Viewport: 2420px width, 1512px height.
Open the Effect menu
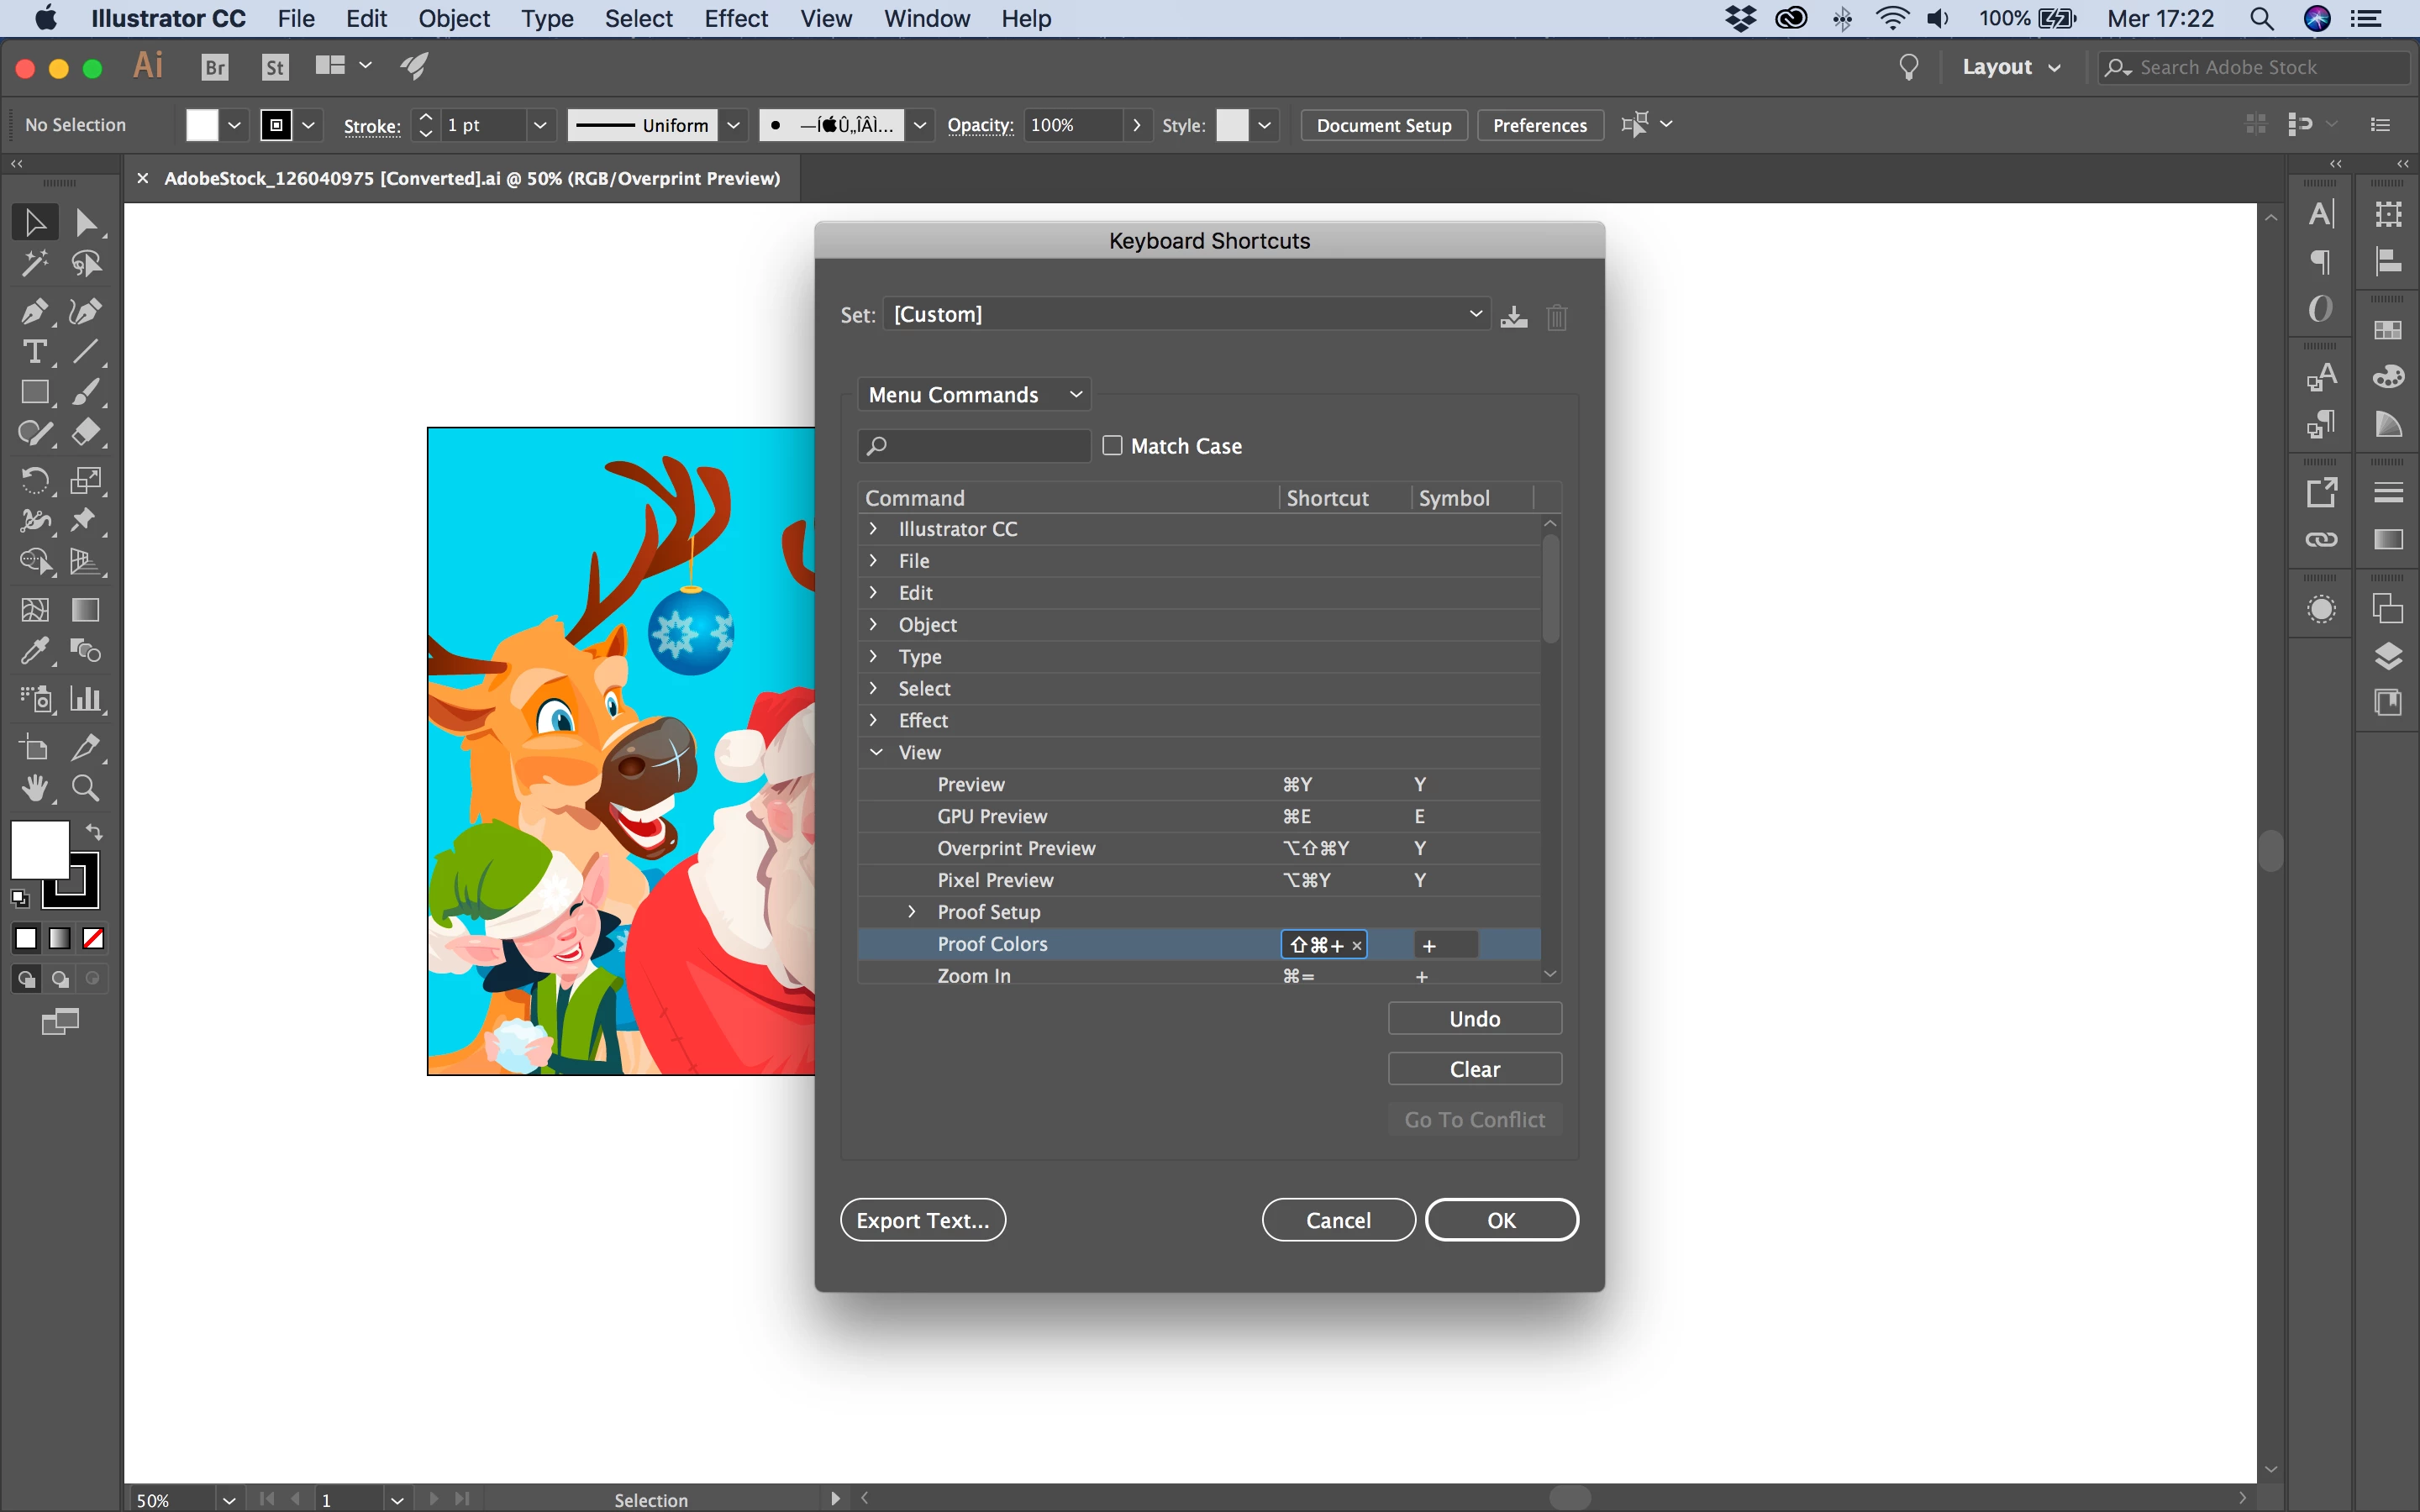tap(735, 19)
